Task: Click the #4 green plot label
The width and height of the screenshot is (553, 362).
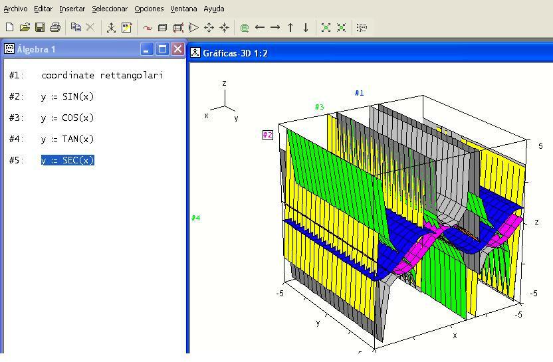Action: pos(195,218)
